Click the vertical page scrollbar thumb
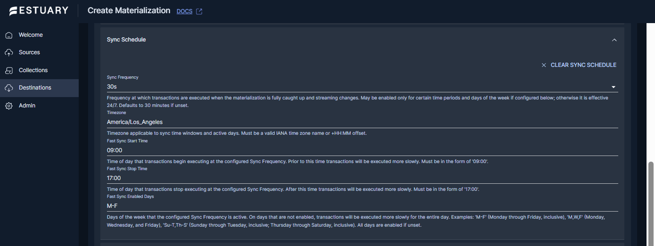 651,203
